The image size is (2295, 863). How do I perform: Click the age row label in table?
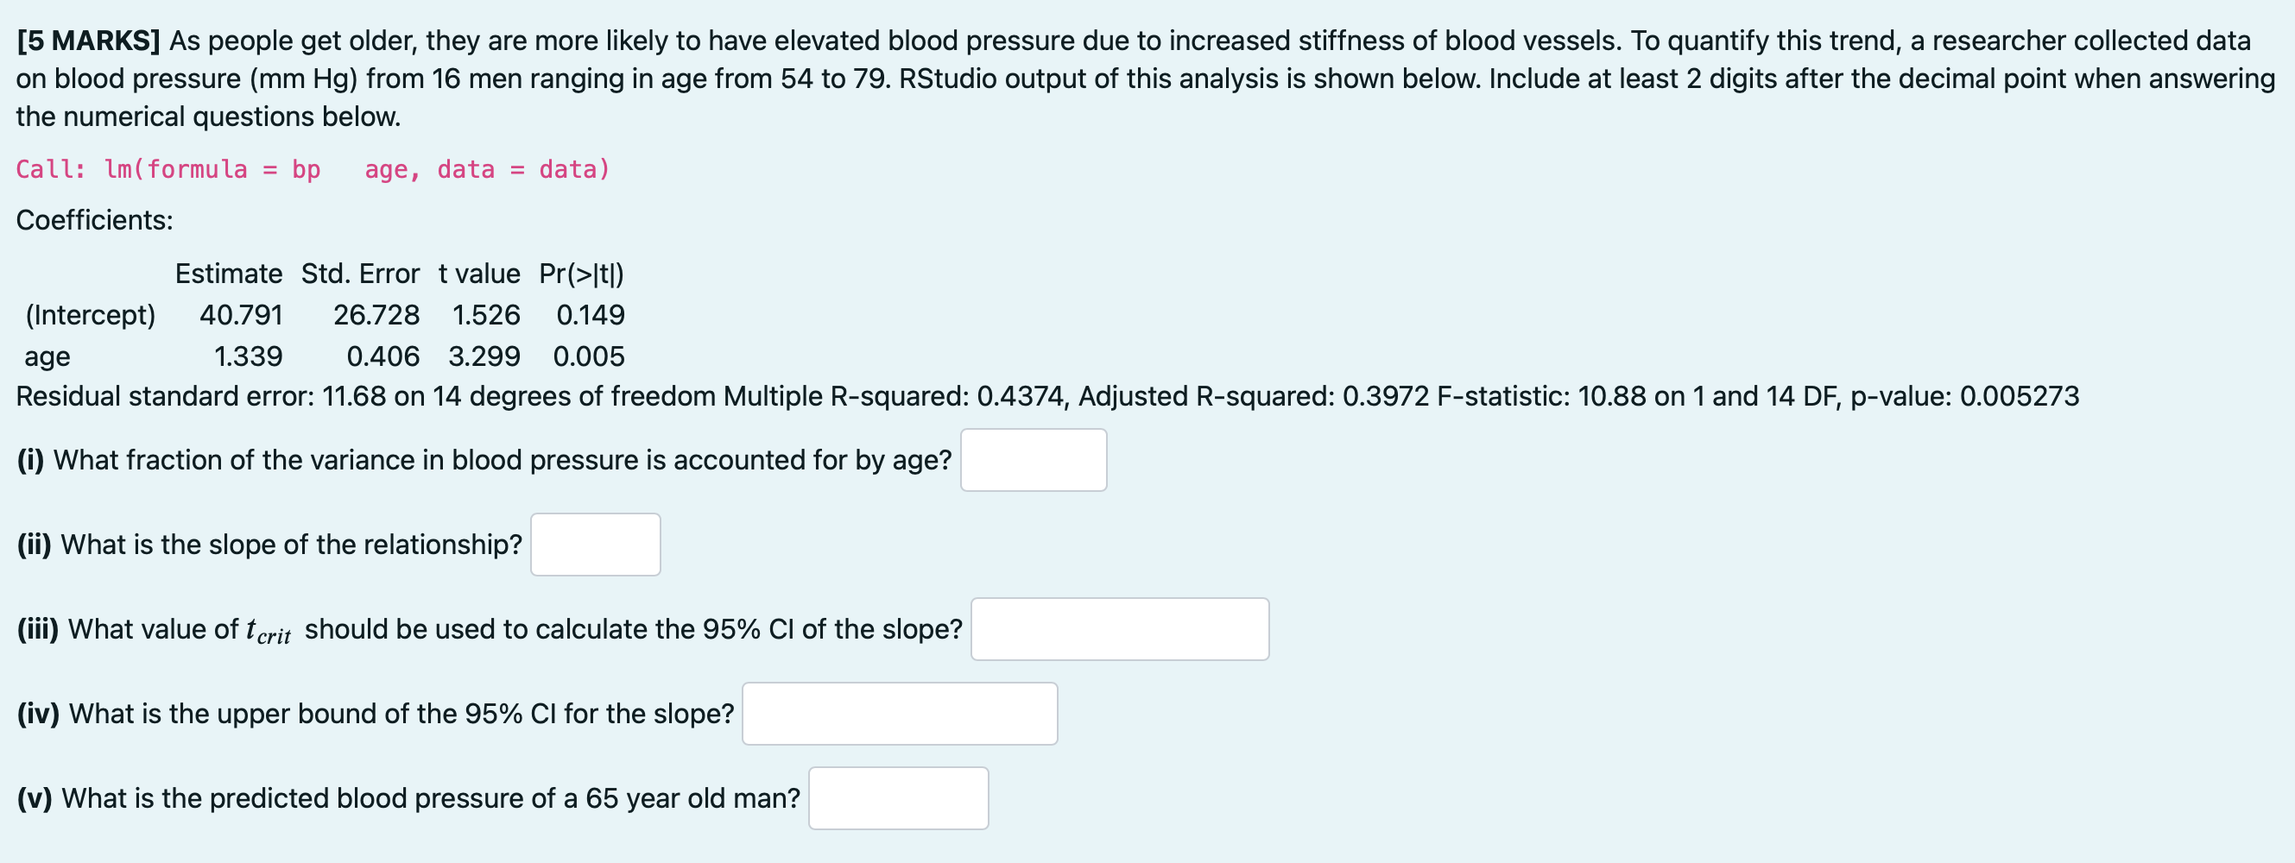(x=47, y=357)
